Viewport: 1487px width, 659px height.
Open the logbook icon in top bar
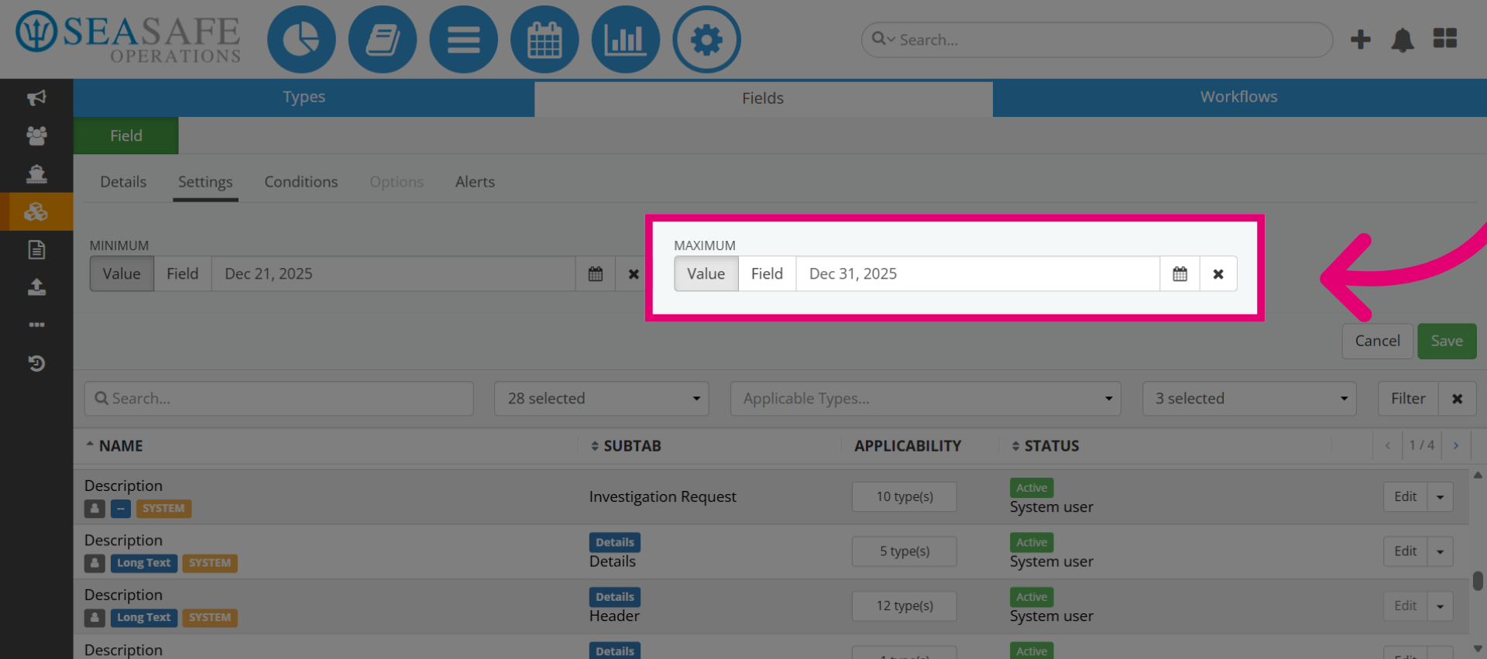coord(383,39)
